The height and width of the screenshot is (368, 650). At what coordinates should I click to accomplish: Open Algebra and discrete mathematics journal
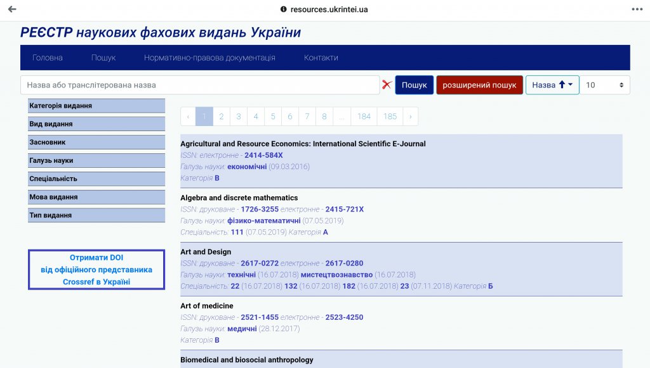pyautogui.click(x=239, y=198)
